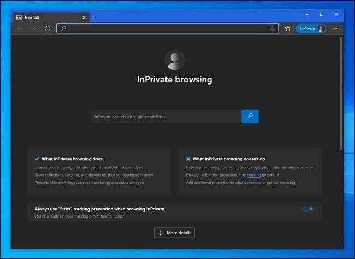
Task: Click the InPrivate profile button
Action: click(311, 28)
